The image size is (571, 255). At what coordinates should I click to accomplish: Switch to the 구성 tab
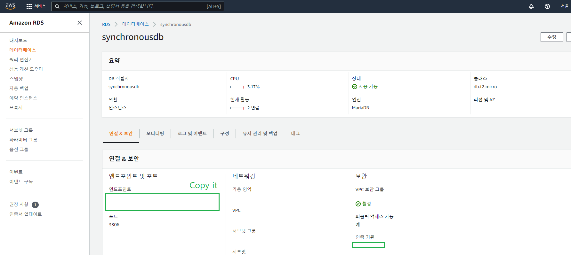225,134
